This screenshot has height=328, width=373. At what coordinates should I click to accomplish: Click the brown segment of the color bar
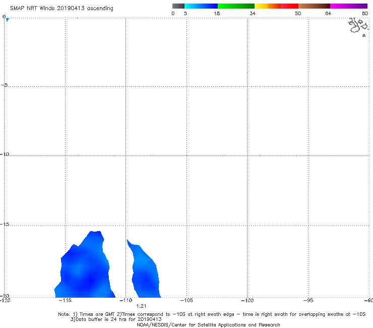(314, 6)
